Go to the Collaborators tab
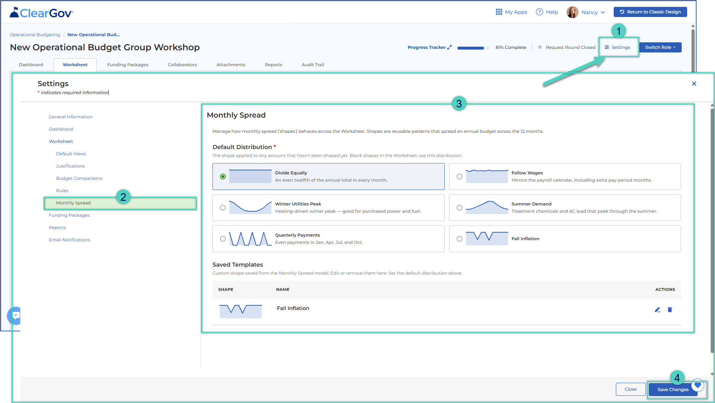The width and height of the screenshot is (715, 403). [x=182, y=65]
